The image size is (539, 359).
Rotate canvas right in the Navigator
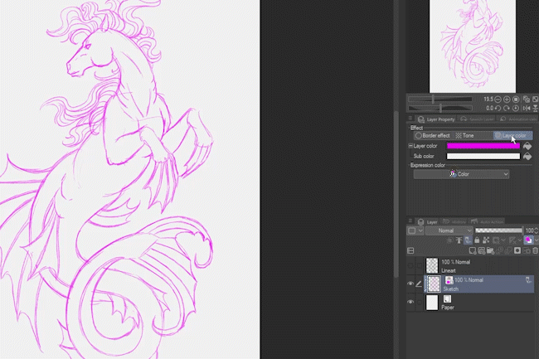coord(507,109)
